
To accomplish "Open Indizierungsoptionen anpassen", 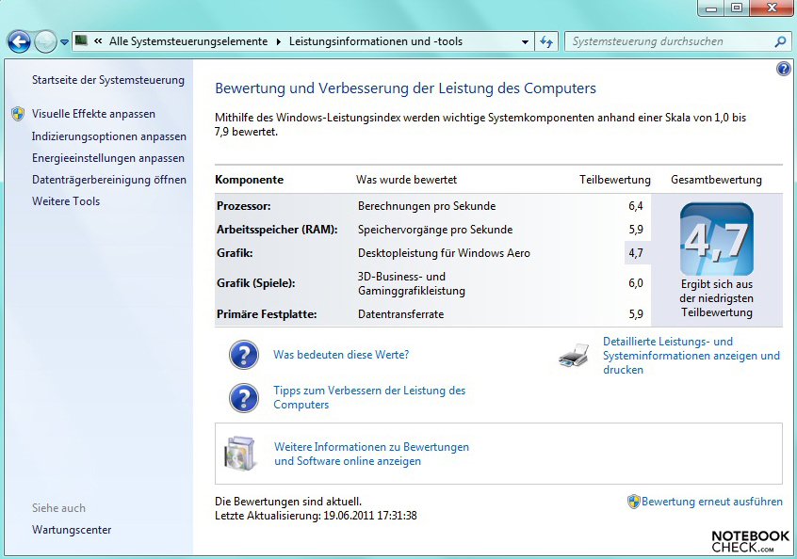I will click(108, 136).
